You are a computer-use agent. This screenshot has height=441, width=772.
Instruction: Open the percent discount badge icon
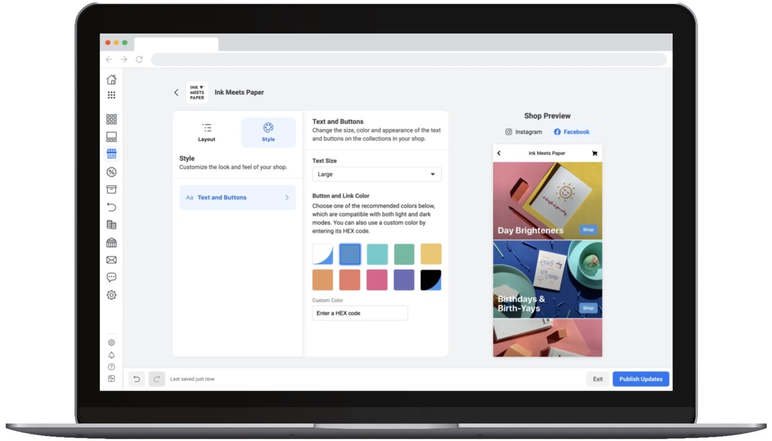[112, 172]
